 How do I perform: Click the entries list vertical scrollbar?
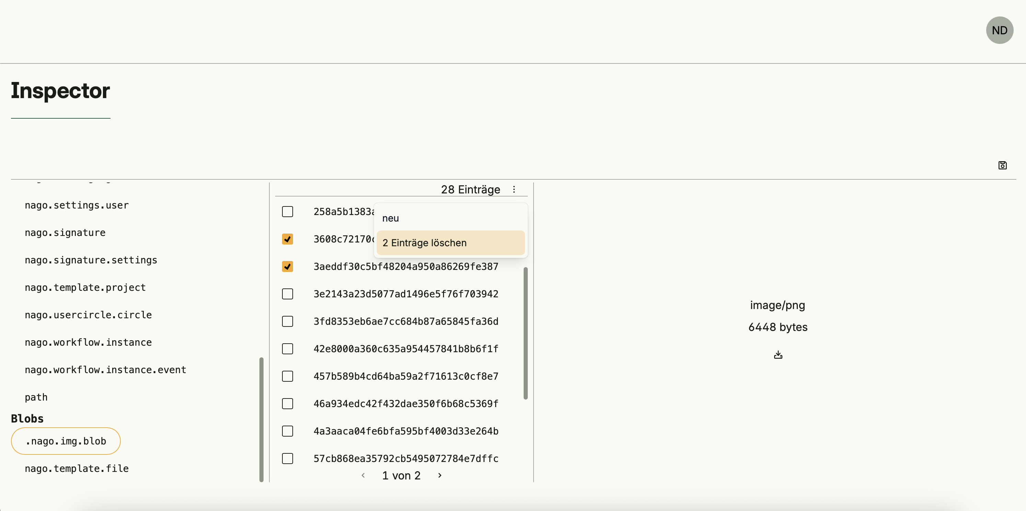click(x=525, y=333)
